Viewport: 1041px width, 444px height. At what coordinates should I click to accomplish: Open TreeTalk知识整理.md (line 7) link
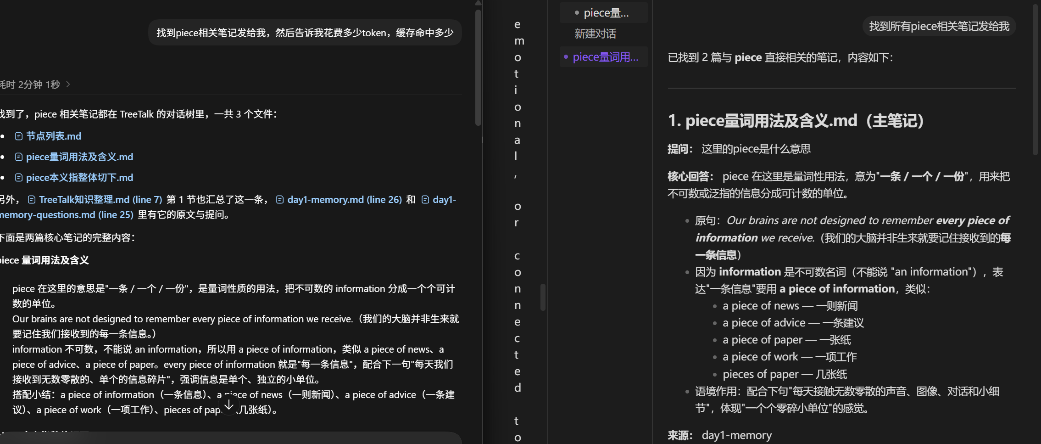[100, 200]
